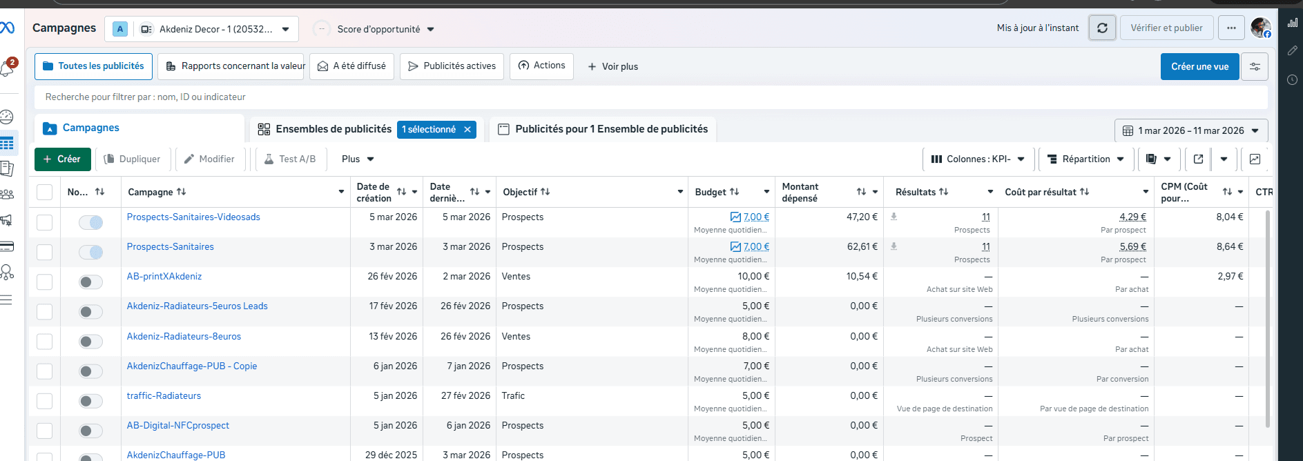Screen dimensions: 1303x461
Task: Open the Prospects-Sanitaires campaign link
Action: pyautogui.click(x=170, y=246)
